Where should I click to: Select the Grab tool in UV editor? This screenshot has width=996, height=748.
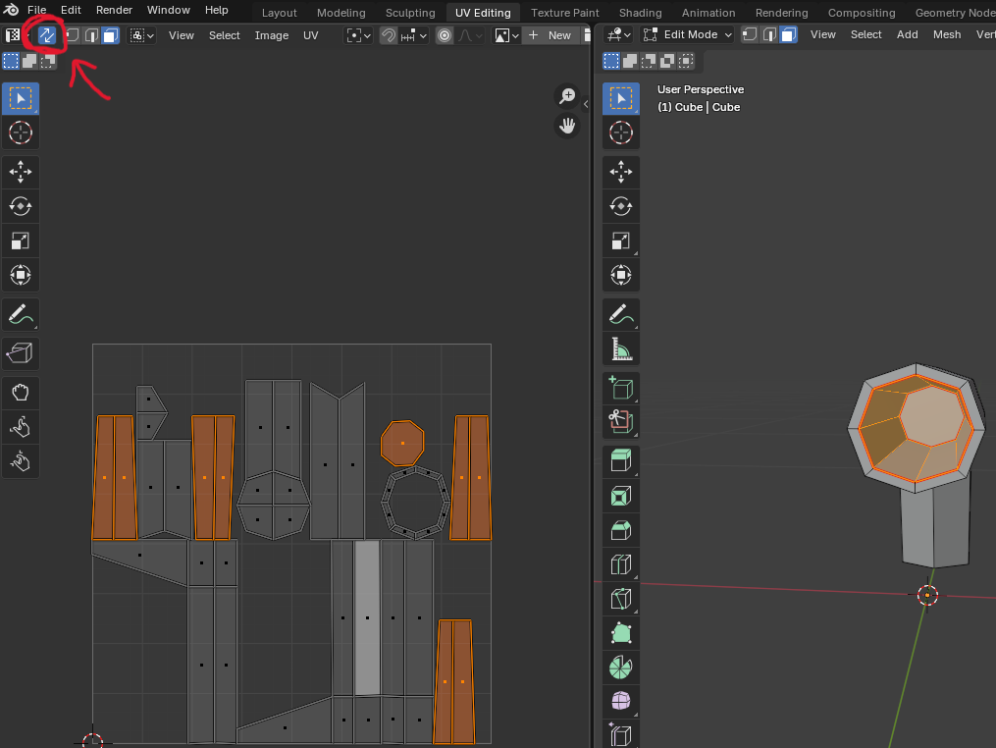pyautogui.click(x=21, y=393)
